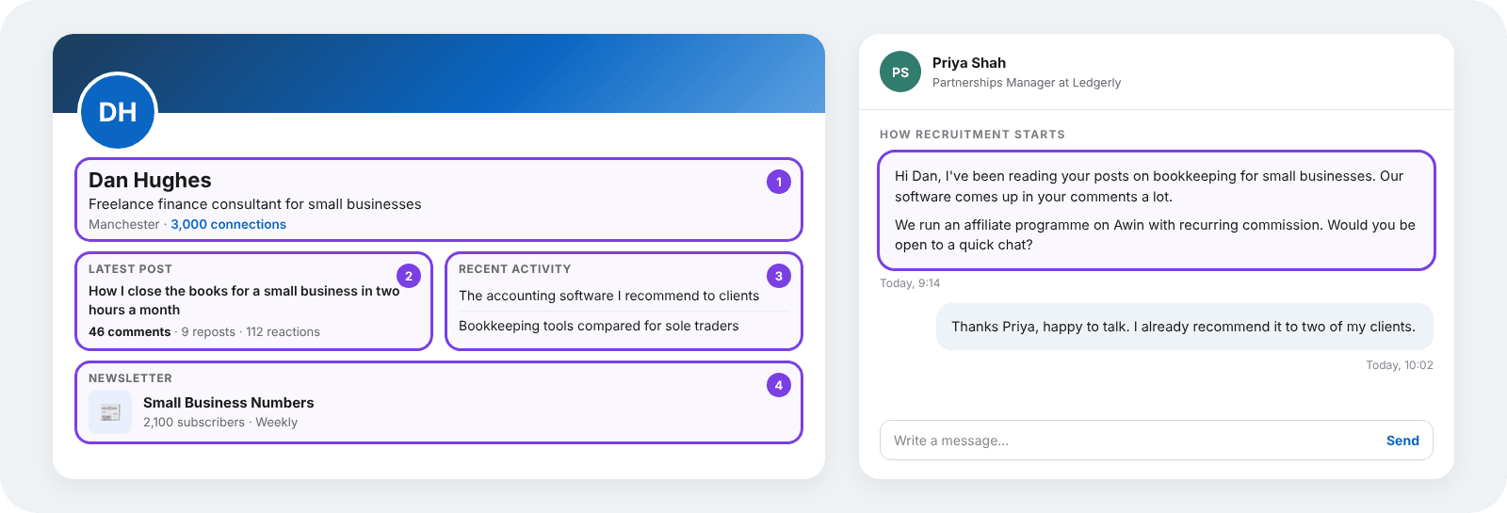Image resolution: width=1507 pixels, height=513 pixels.
Task: Focus the Write a message input field
Action: pos(1157,441)
